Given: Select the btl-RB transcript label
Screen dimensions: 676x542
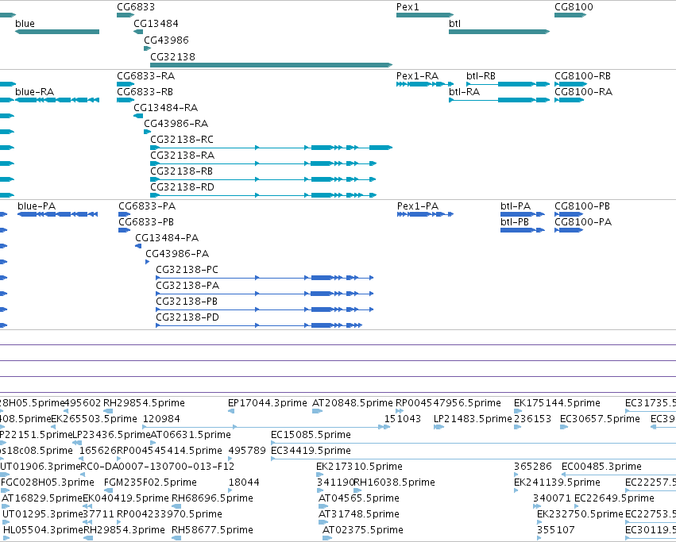Looking at the screenshot, I should [481, 76].
